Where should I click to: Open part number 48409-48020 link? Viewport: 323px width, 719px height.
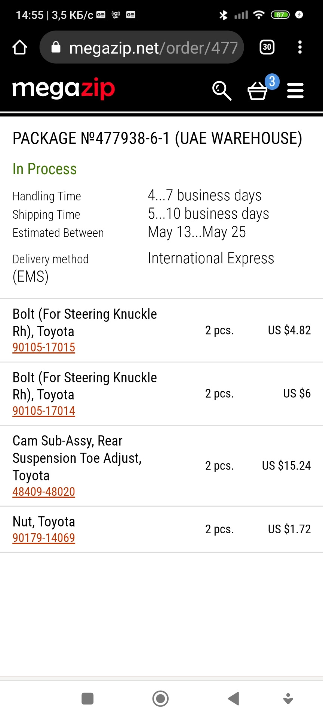click(44, 492)
